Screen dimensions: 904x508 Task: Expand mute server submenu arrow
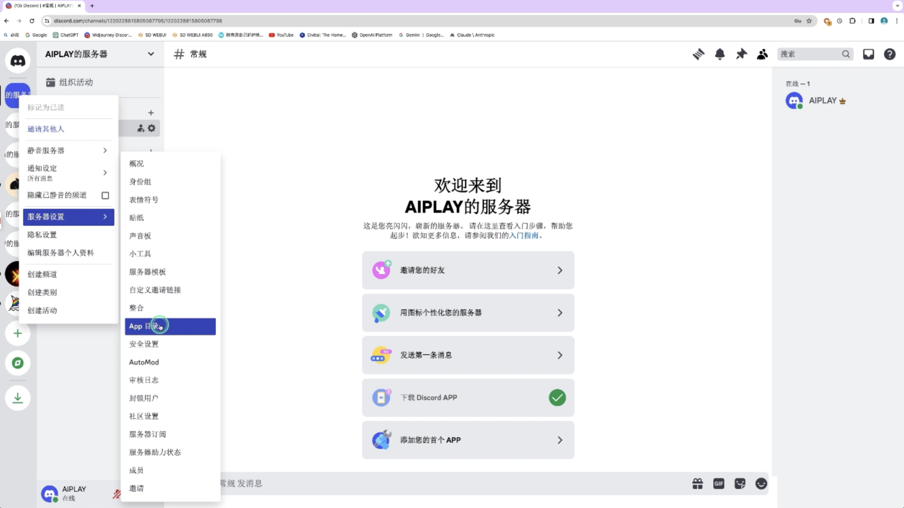pyautogui.click(x=105, y=150)
